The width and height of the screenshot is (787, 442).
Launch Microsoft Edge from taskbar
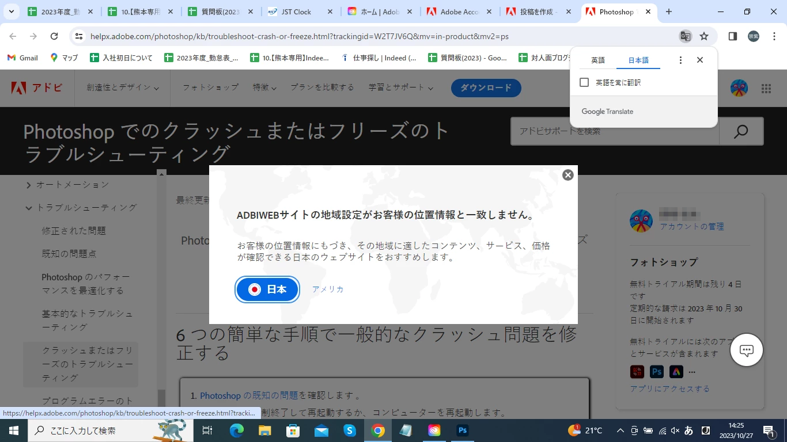pyautogui.click(x=237, y=430)
